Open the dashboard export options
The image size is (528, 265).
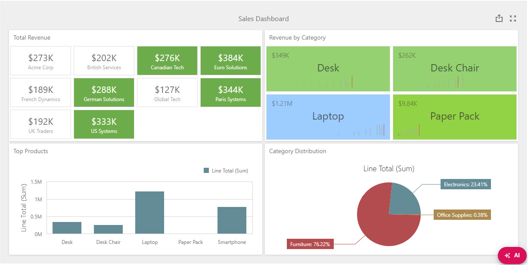click(x=499, y=18)
